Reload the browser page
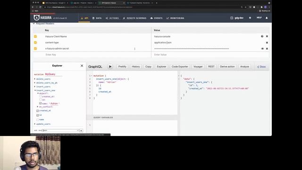302x170 pixels. (x=40, y=7)
